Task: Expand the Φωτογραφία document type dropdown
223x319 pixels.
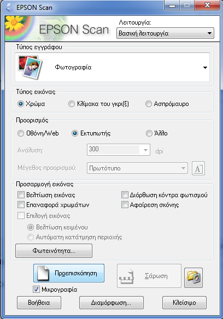Action: coord(112,67)
